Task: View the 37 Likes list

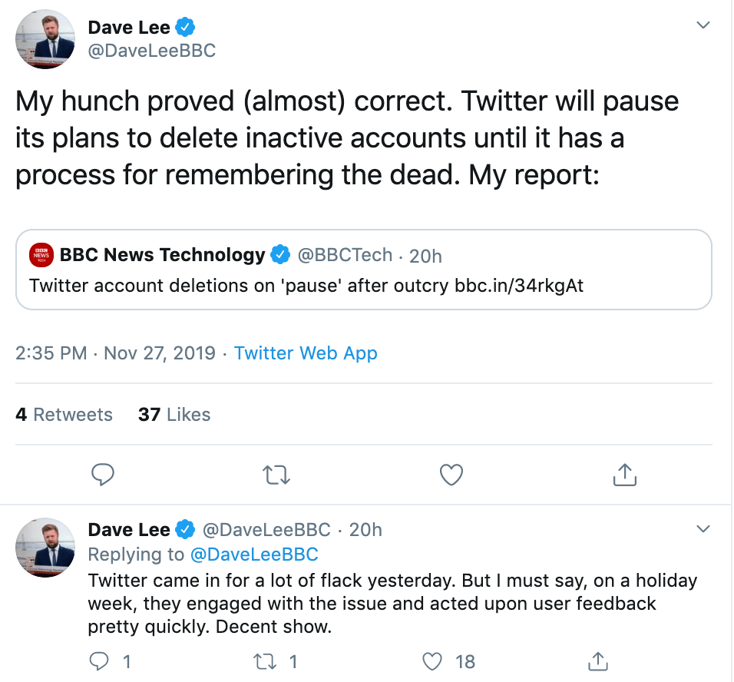Action: tap(174, 415)
